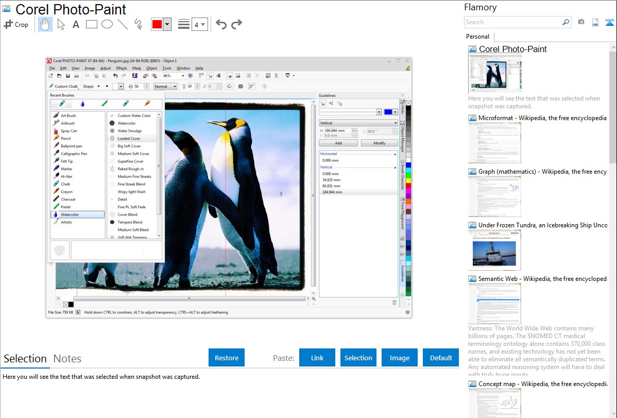Screen dimensions: 617x418
Task: Undo the last annotation
Action: click(x=221, y=24)
